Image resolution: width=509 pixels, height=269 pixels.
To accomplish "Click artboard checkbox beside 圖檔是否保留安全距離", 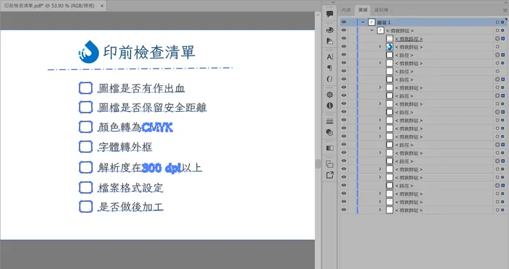I will [86, 107].
